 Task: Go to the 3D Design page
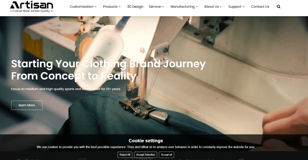coord(135,7)
